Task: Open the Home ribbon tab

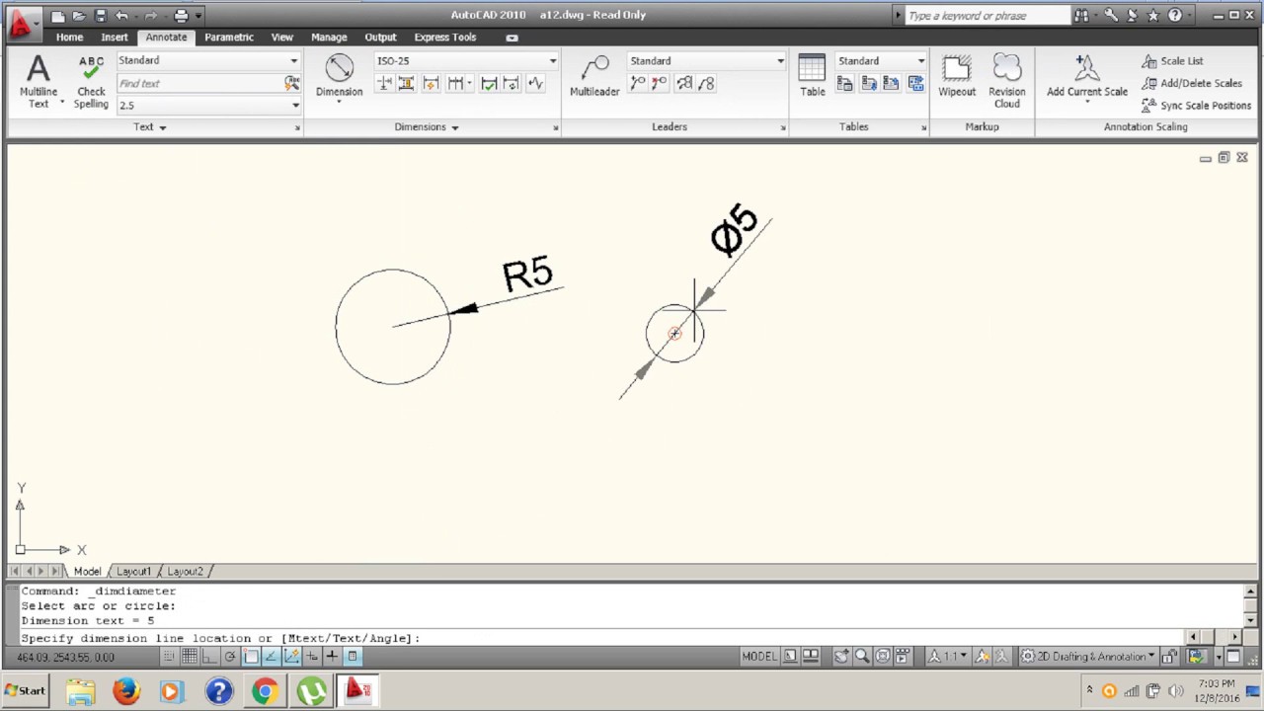Action: pyautogui.click(x=69, y=37)
